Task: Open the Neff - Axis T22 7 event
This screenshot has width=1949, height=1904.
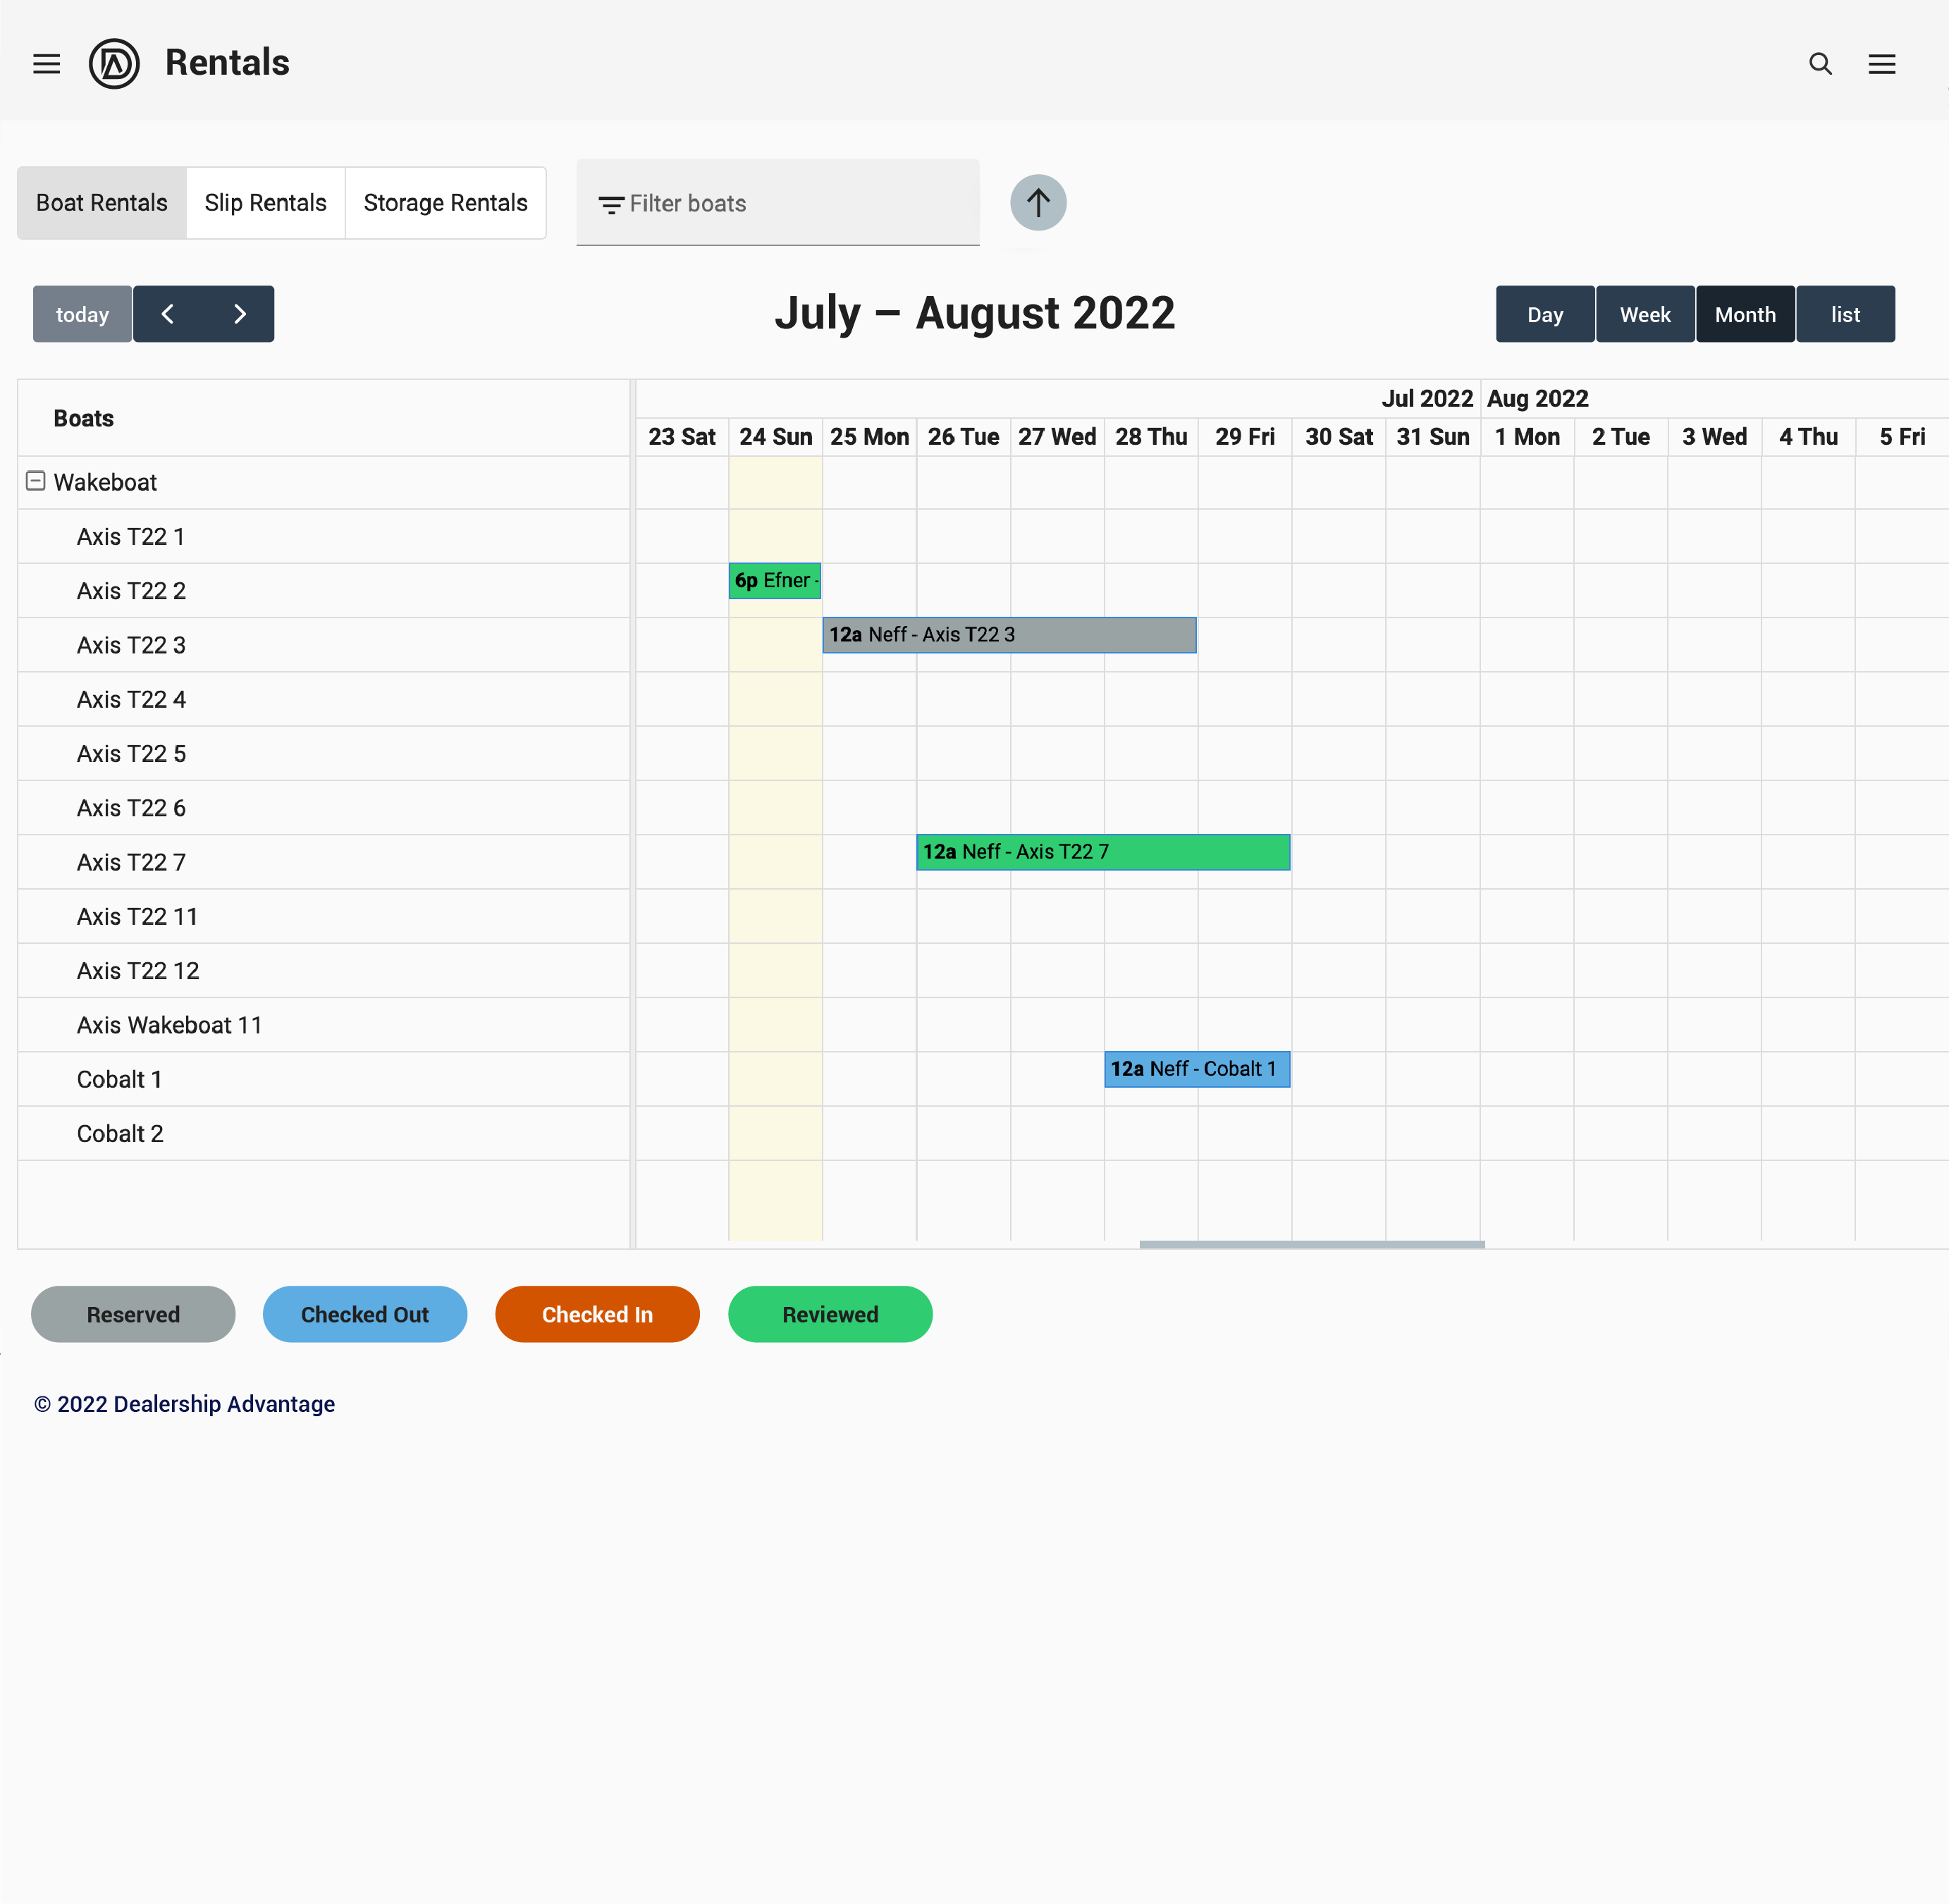Action: [x=1103, y=852]
